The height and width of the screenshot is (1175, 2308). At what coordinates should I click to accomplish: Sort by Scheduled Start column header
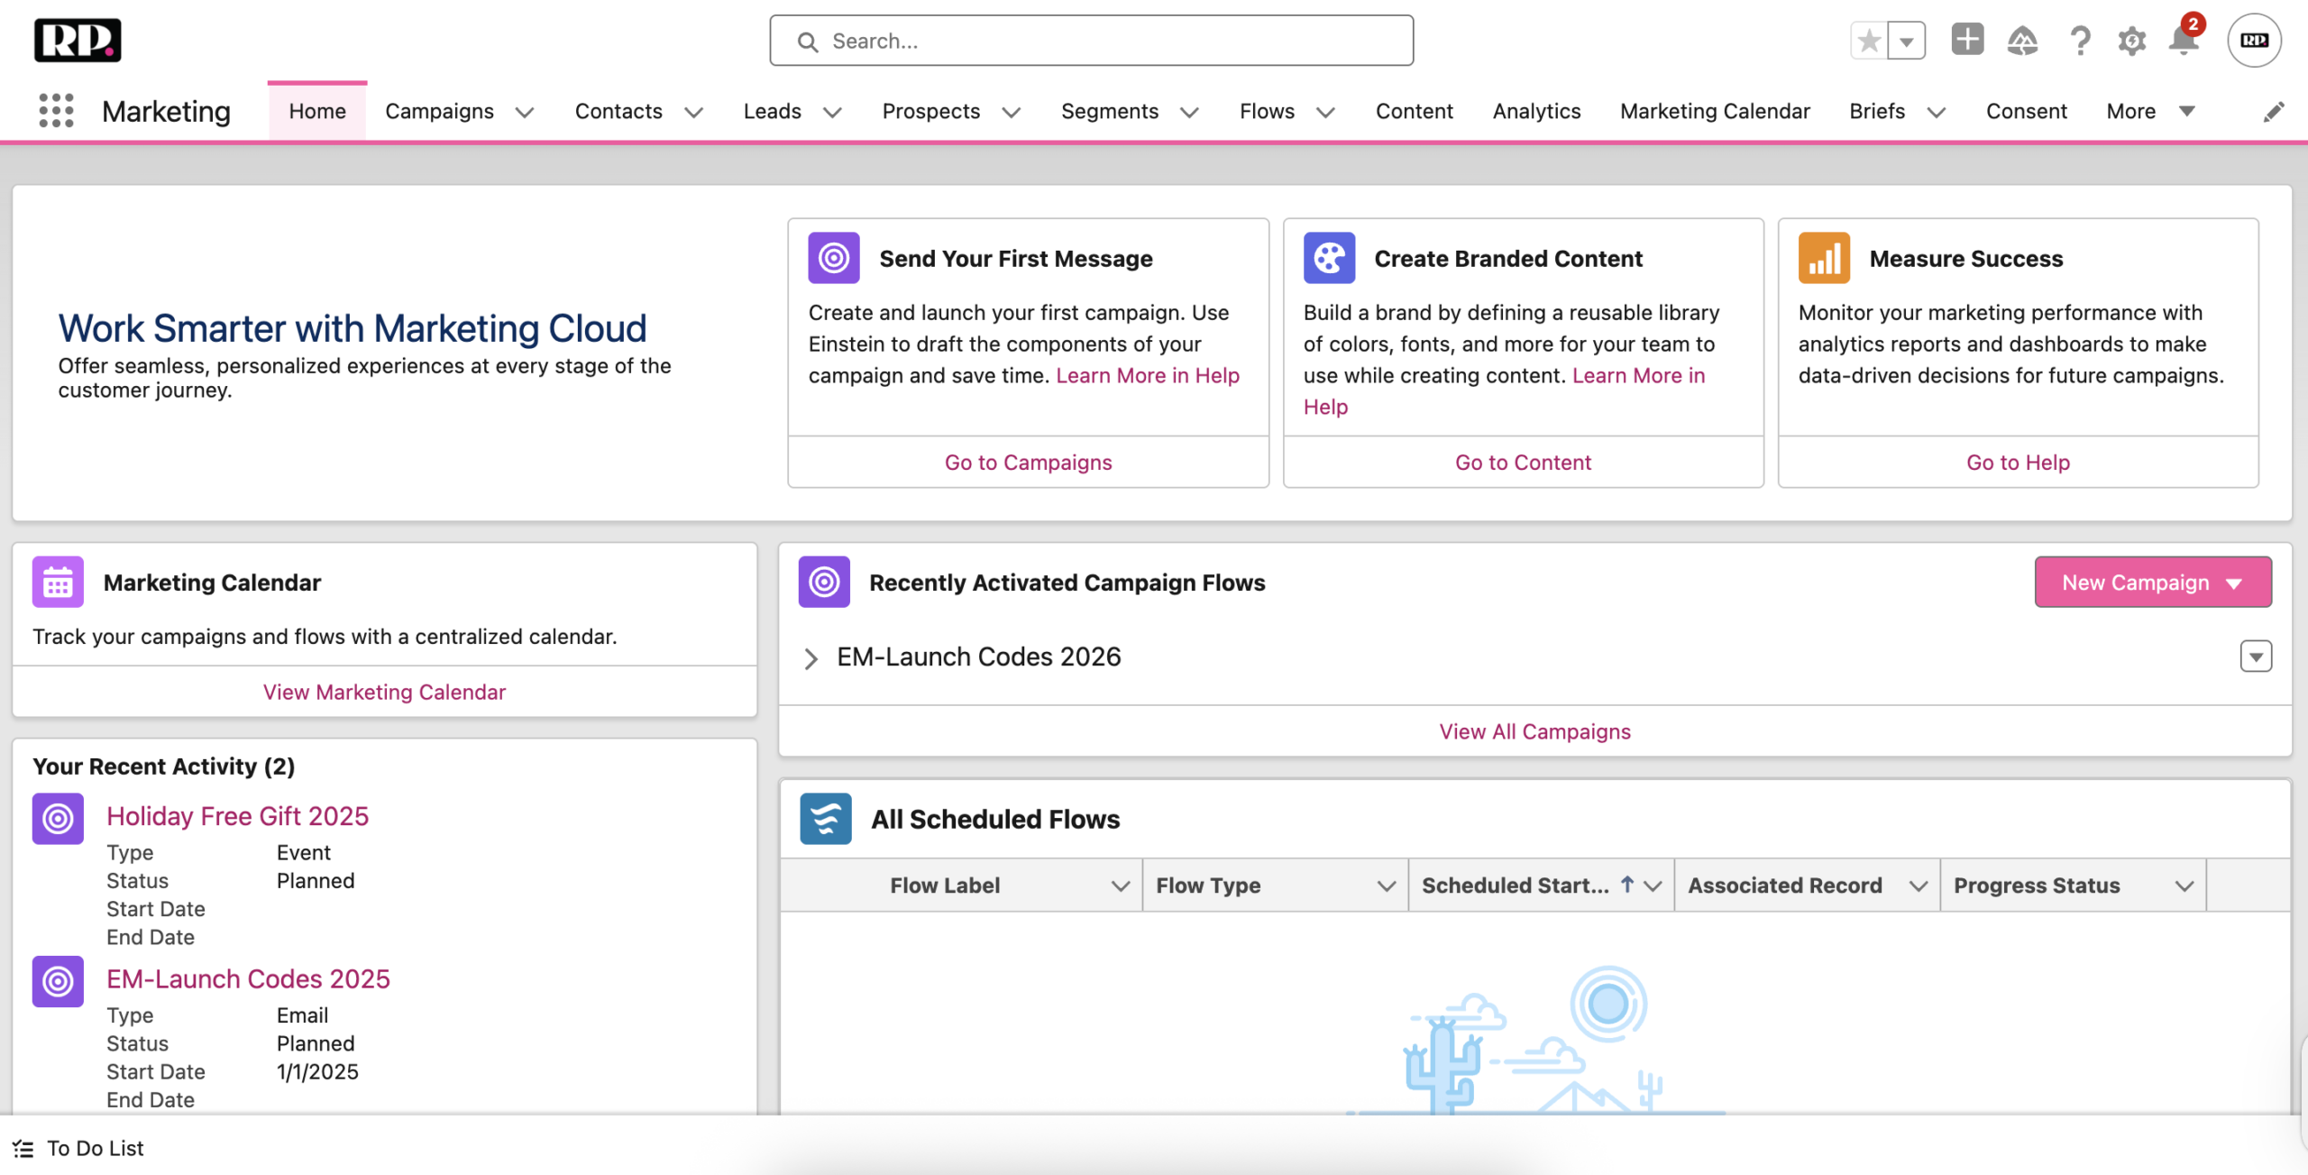tap(1515, 886)
